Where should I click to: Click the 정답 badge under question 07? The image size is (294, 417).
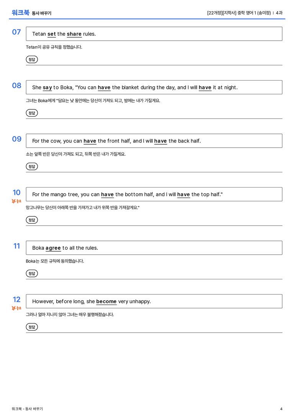point(32,59)
